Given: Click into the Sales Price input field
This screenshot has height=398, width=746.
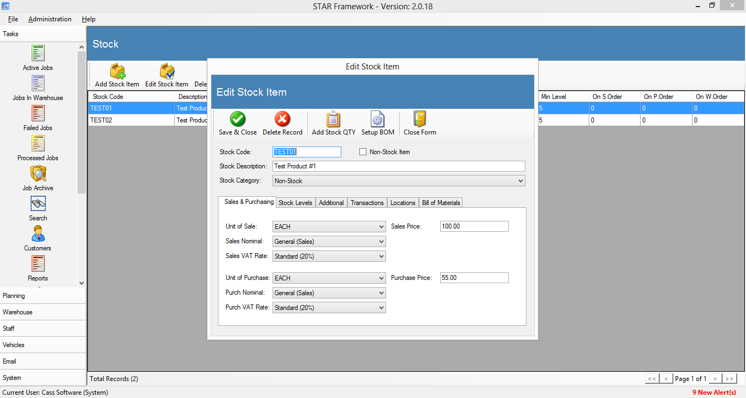Looking at the screenshot, I should [x=474, y=226].
